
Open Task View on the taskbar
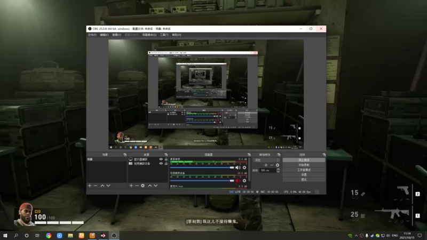(37, 235)
